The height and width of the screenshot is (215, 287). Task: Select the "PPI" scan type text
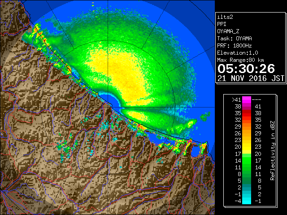(222, 24)
